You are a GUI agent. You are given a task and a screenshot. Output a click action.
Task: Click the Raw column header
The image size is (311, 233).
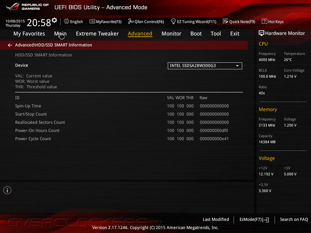[x=203, y=98]
